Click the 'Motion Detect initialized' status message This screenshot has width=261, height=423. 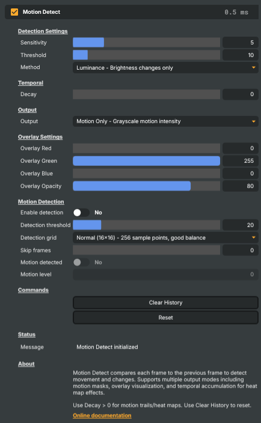107,347
